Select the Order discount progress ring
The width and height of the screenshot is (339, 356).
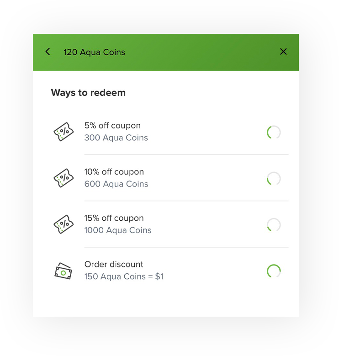point(274,271)
